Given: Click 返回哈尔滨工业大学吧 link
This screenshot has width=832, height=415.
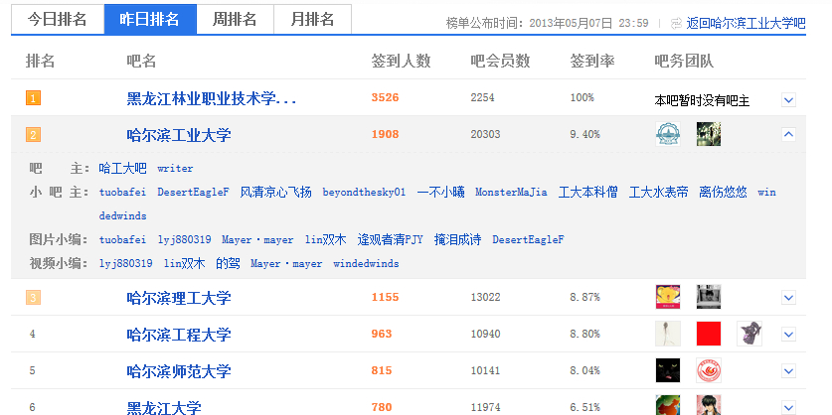Looking at the screenshot, I should pyautogui.click(x=746, y=23).
